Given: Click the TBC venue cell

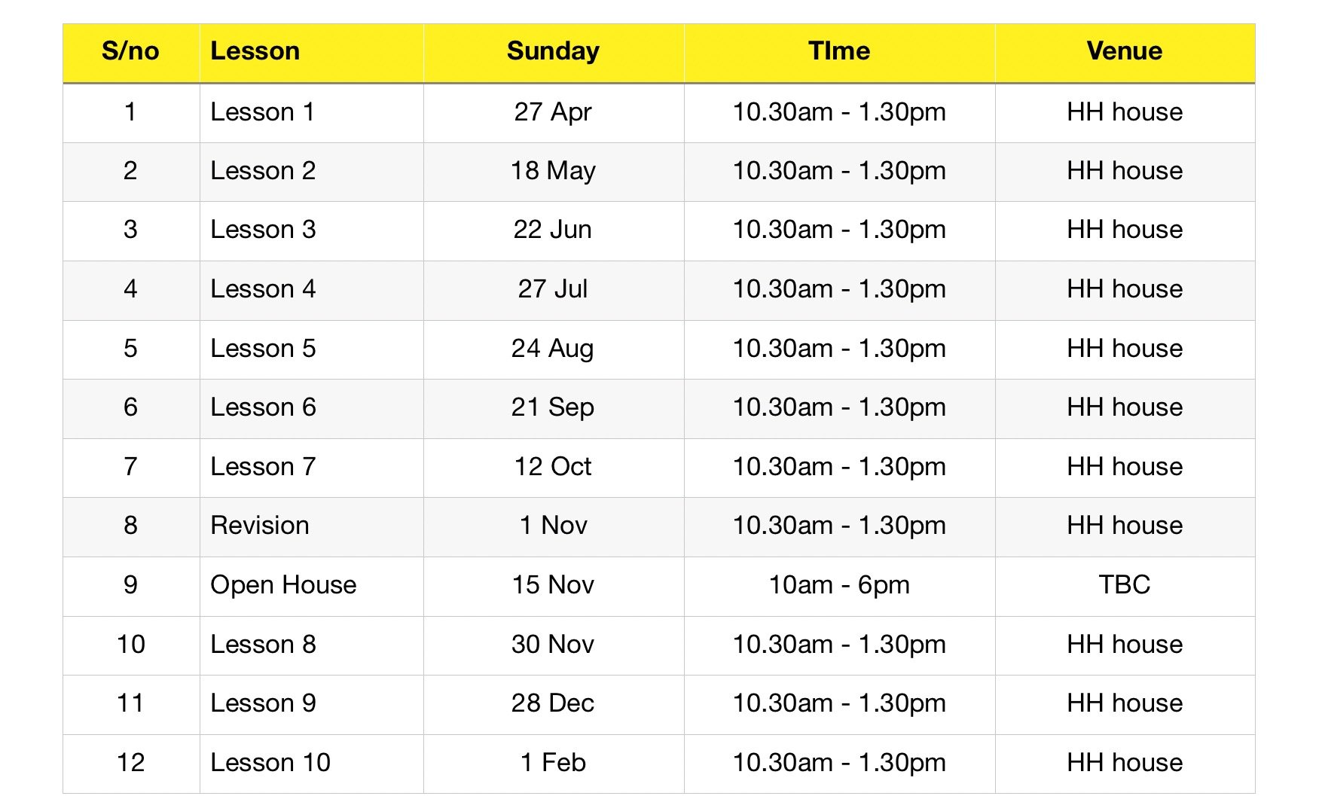Looking at the screenshot, I should (x=1124, y=585).
